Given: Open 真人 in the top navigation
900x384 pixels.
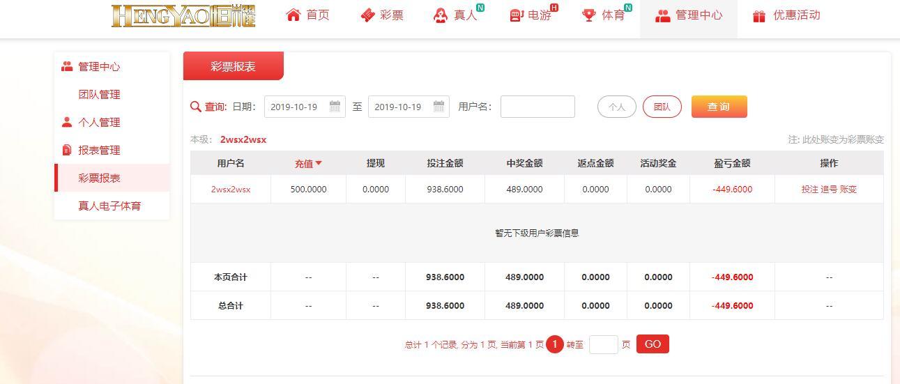Looking at the screenshot, I should point(465,15).
